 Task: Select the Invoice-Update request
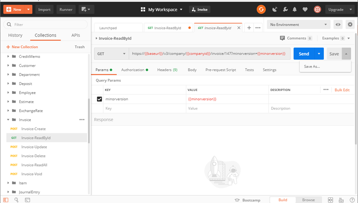[34, 147]
